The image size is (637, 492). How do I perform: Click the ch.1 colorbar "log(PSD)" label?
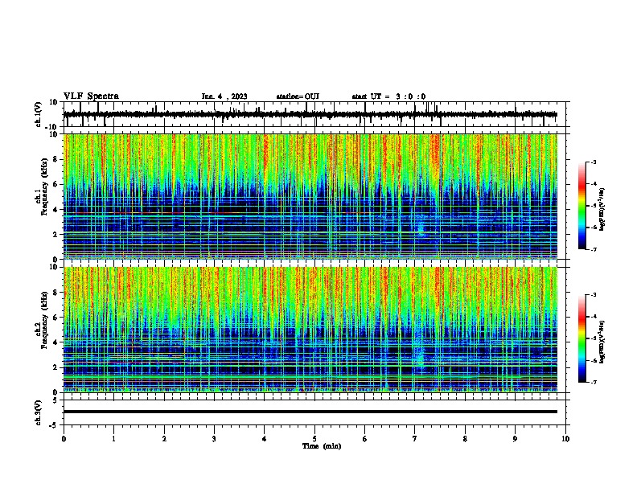[x=602, y=209]
